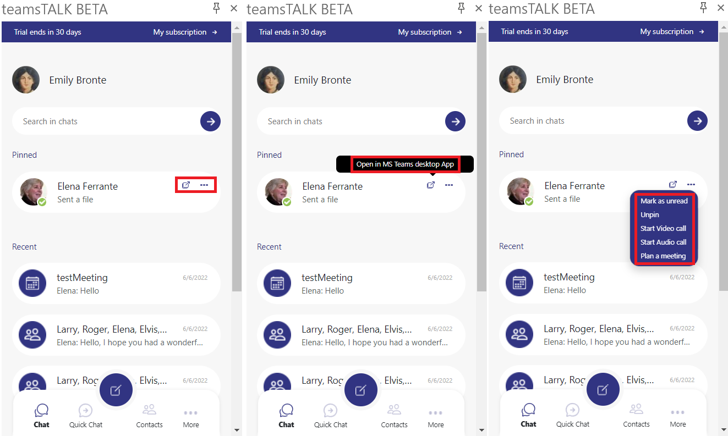This screenshot has width=728, height=436.
Task: Click the Search in chats field in right panel
Action: pyautogui.click(x=589, y=121)
